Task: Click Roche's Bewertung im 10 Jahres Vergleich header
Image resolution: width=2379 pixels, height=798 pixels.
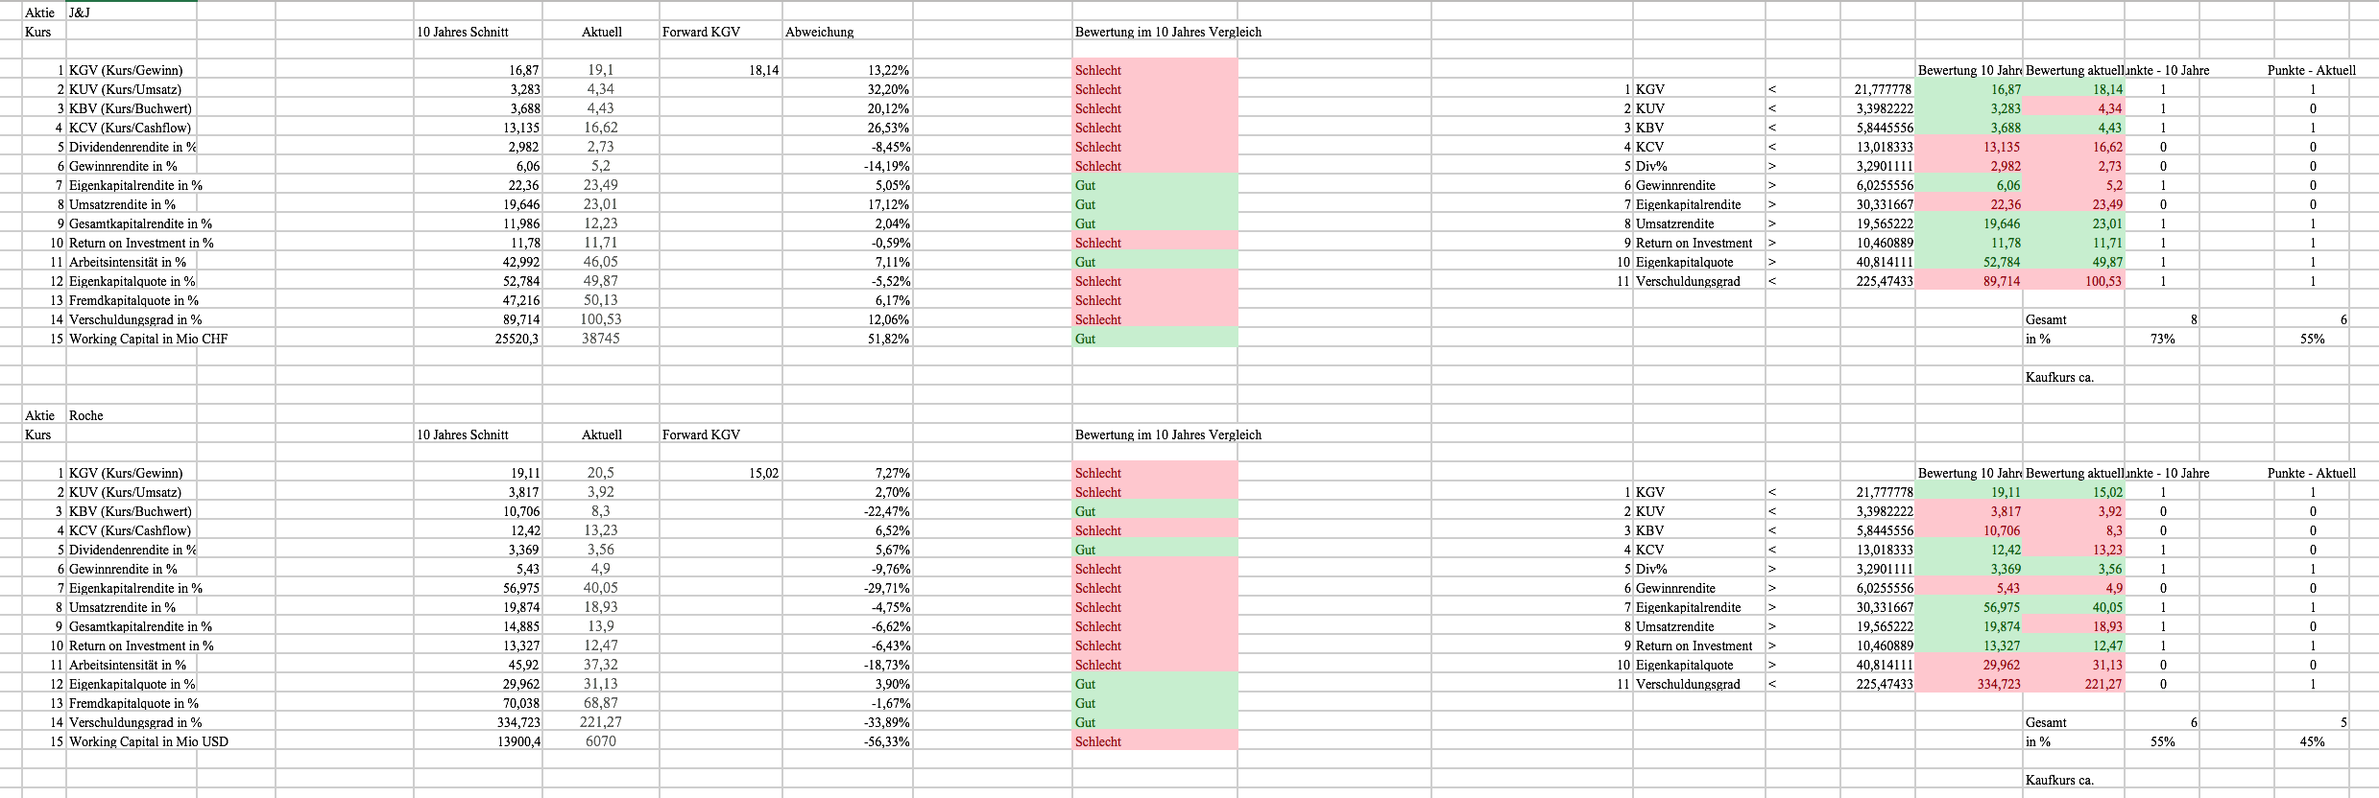Action: (1167, 434)
